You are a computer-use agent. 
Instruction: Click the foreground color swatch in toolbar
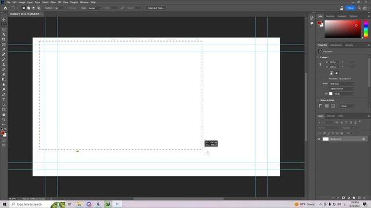coord(2,133)
